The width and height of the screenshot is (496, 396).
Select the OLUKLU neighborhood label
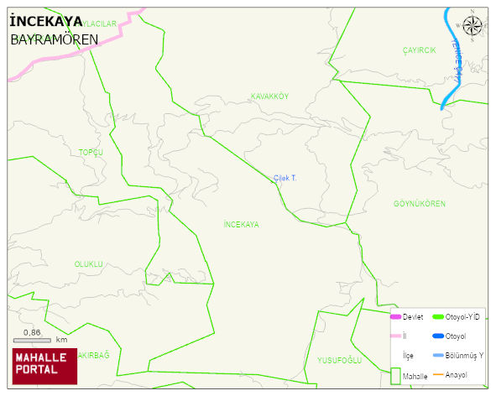[x=89, y=264]
